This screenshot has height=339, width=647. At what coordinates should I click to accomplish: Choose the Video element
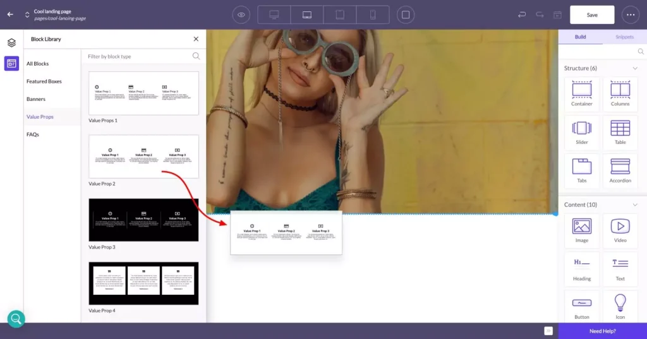[x=620, y=230]
